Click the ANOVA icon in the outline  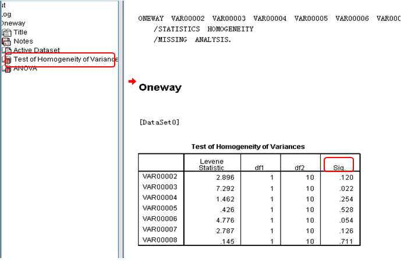point(8,69)
